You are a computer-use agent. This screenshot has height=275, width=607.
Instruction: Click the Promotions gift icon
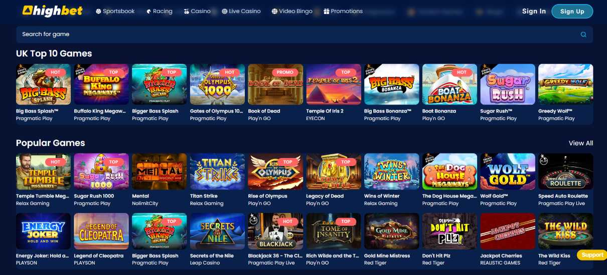[327, 11]
